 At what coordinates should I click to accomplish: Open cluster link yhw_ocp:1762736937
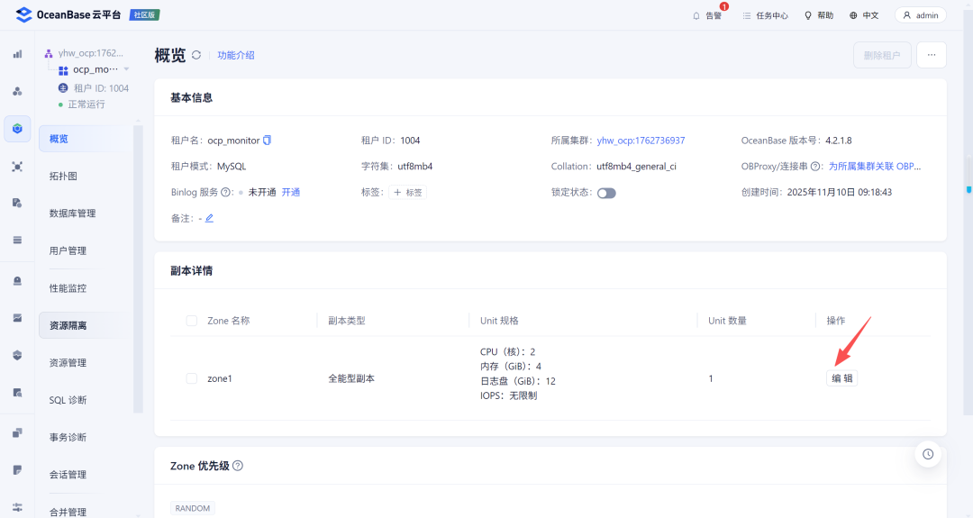641,141
